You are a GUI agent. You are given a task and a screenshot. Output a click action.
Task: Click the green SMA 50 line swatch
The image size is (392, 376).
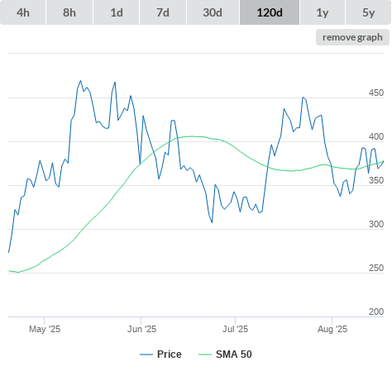pyautogui.click(x=205, y=355)
